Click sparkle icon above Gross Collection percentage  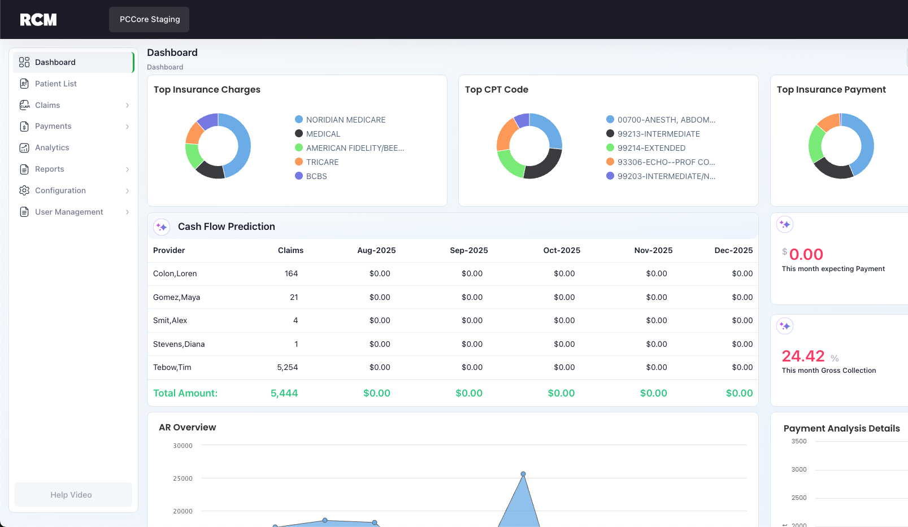785,326
